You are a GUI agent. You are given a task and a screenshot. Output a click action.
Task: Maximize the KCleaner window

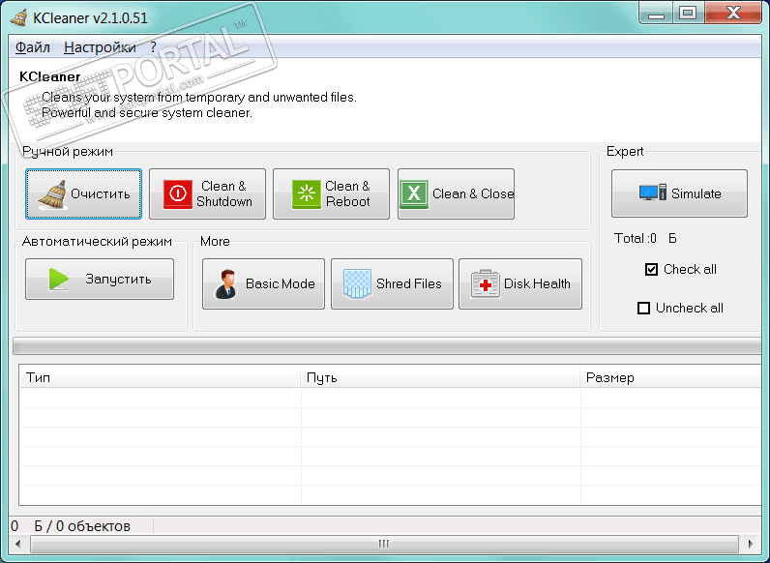688,14
